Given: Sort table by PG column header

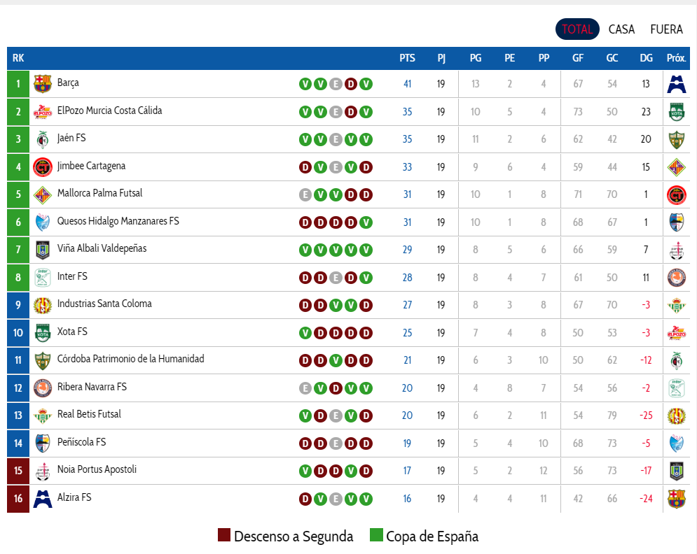Looking at the screenshot, I should pos(476,58).
